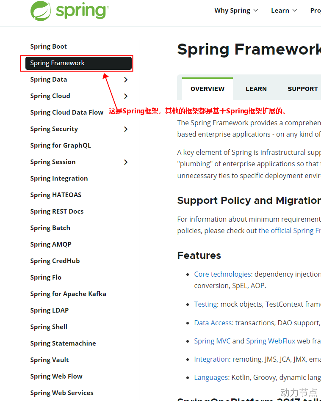Open the Data Access link

[213, 323]
